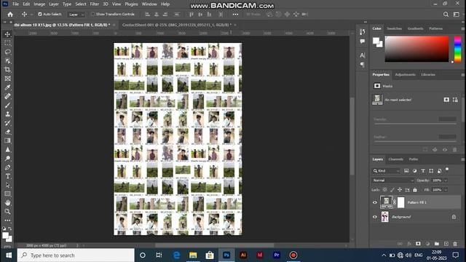Switch to the Swatches tab

tap(394, 28)
